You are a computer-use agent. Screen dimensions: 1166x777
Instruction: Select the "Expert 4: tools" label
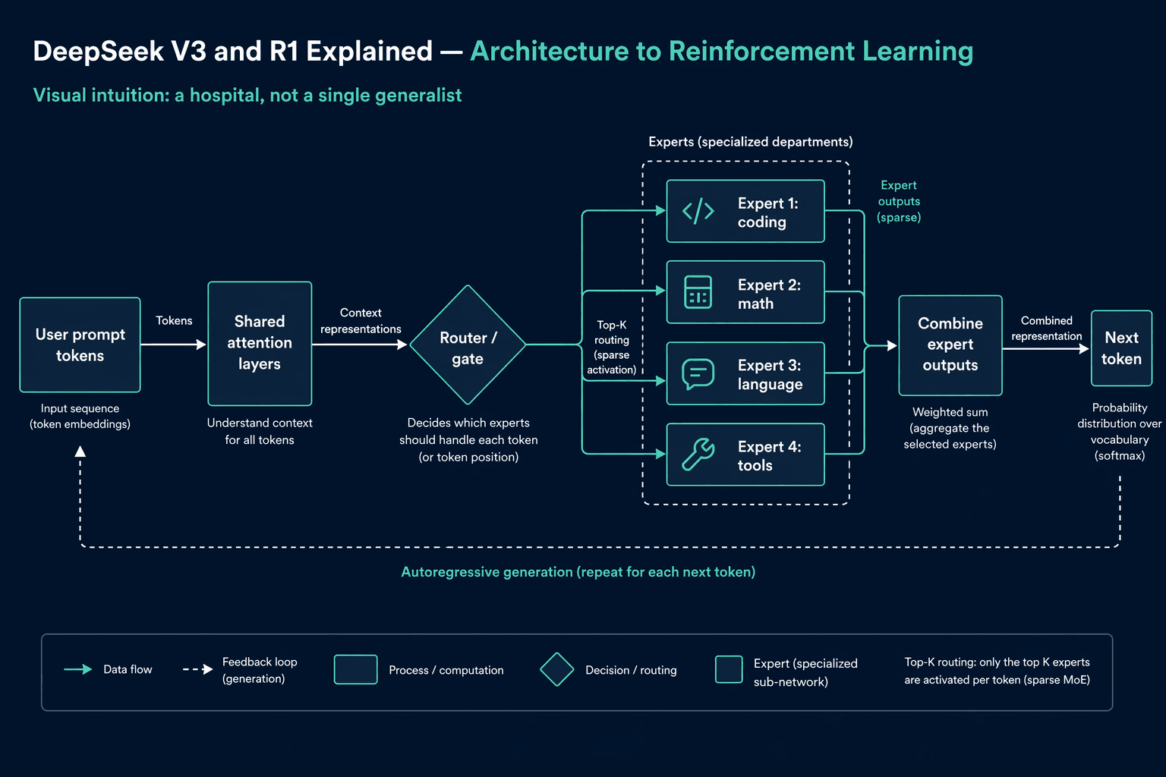click(x=769, y=456)
